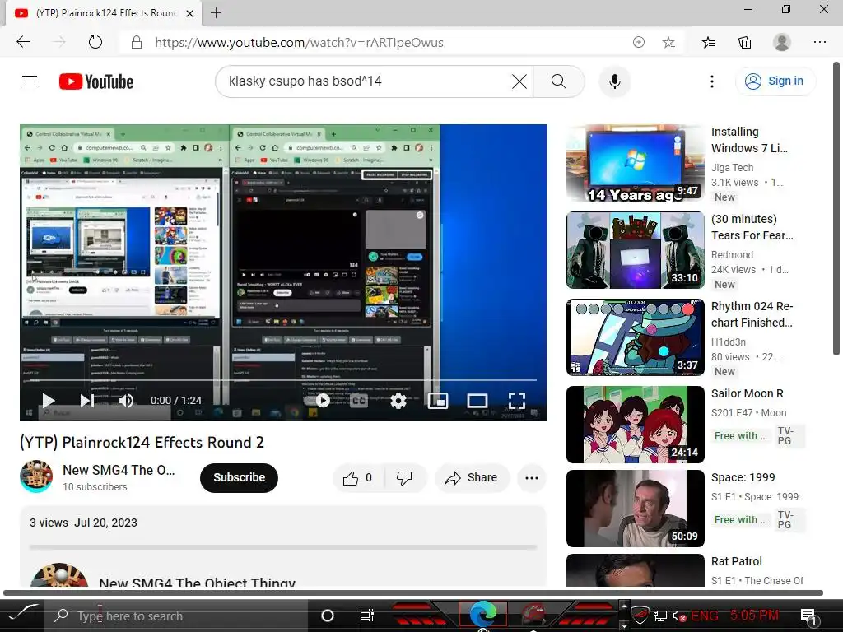843x632 pixels.
Task: Open more actions under the video
Action: pyautogui.click(x=532, y=478)
